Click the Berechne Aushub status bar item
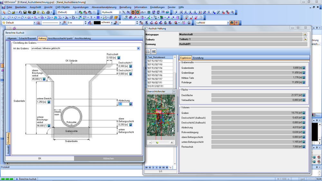The image size is (322, 181). (26, 179)
